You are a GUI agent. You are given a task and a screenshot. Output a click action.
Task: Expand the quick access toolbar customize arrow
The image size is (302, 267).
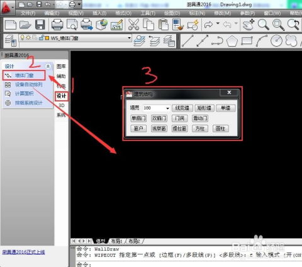click(79, 4)
